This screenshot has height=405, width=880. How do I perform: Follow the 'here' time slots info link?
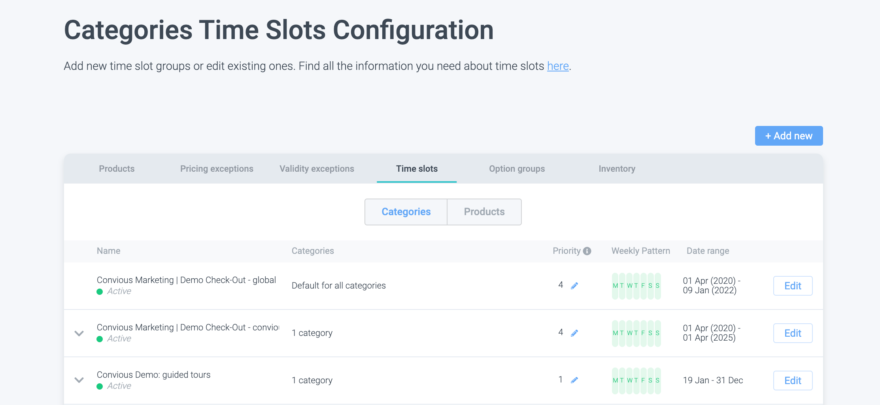pyautogui.click(x=558, y=66)
